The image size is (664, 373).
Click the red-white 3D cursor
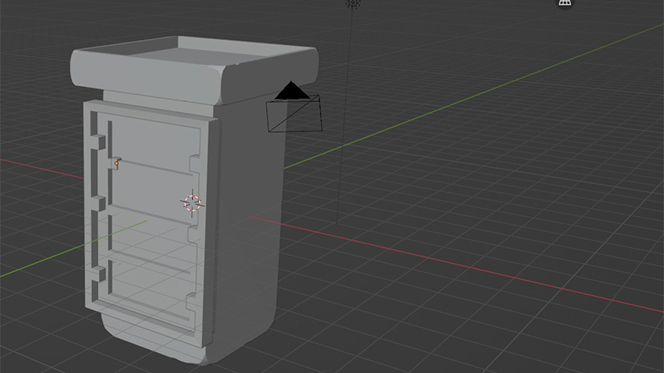pyautogui.click(x=192, y=202)
